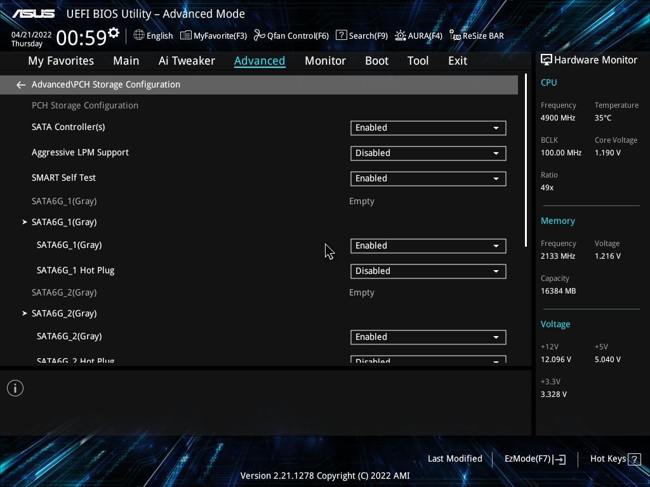The image size is (650, 487).
Task: Click the Core Voltage value 1.190 V
Action: click(607, 153)
